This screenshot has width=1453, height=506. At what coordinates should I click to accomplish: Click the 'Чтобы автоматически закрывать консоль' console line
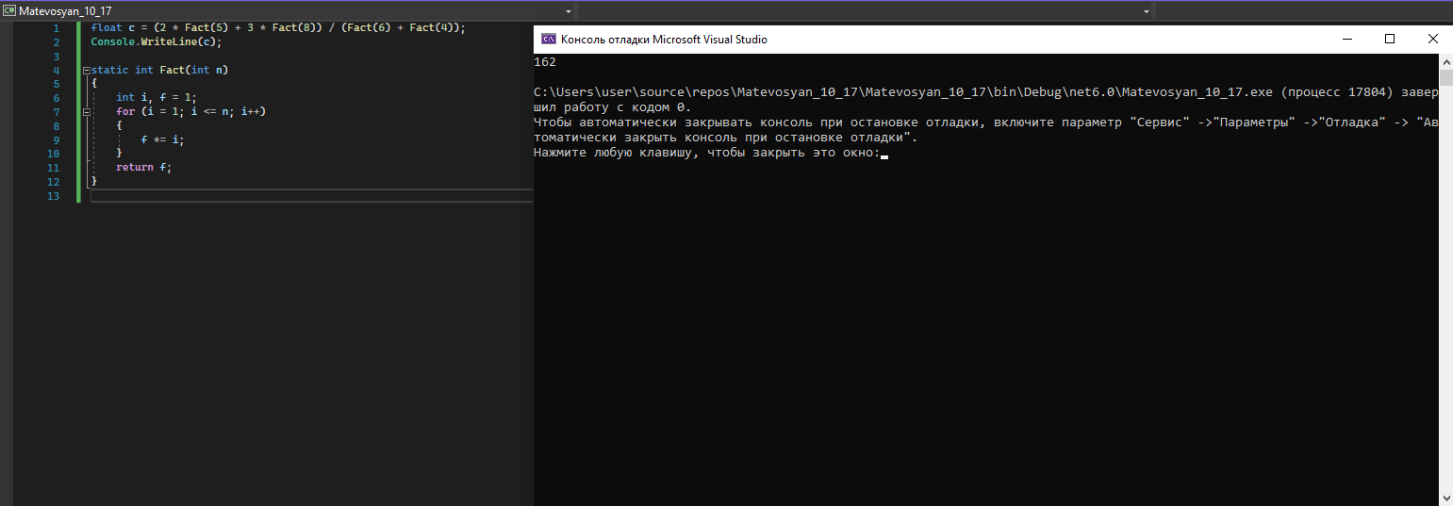click(986, 122)
